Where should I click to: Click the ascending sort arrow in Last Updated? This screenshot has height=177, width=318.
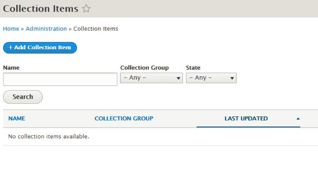click(298, 119)
